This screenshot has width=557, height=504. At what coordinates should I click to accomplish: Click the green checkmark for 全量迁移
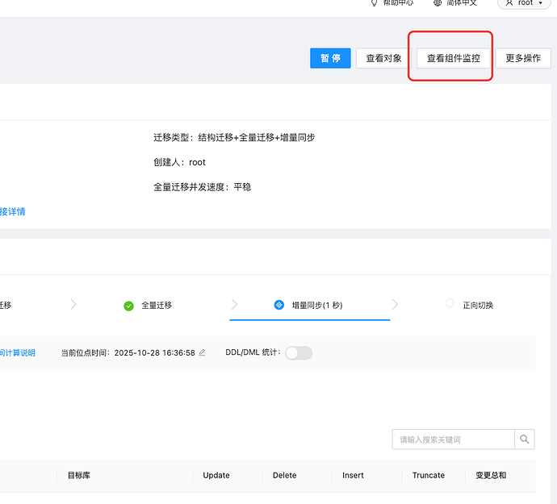point(128,306)
